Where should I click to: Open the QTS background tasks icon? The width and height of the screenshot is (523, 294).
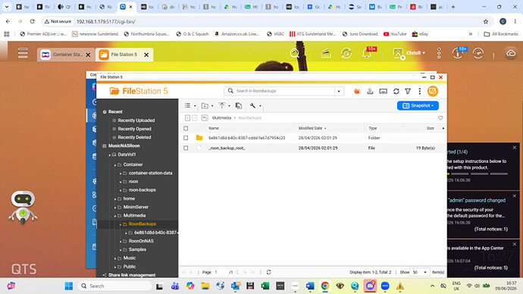click(326, 53)
